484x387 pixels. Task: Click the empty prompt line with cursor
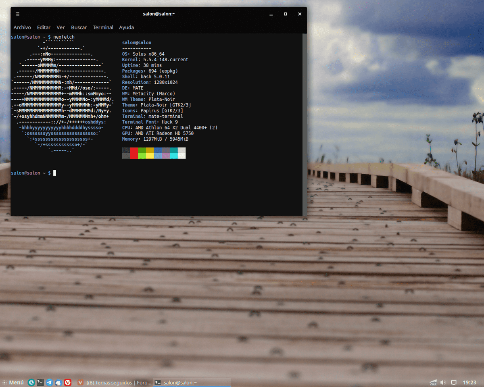(33, 173)
